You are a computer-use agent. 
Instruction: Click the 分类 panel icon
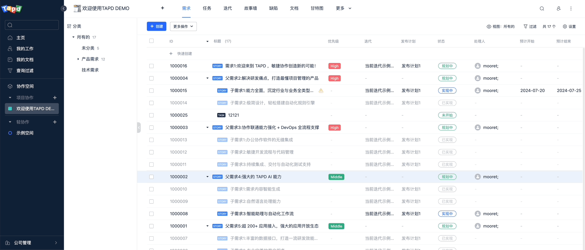click(x=69, y=26)
